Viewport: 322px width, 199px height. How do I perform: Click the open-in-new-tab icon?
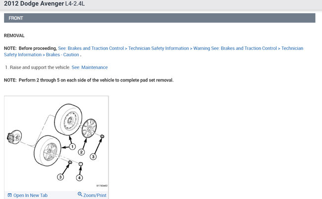pos(9,195)
